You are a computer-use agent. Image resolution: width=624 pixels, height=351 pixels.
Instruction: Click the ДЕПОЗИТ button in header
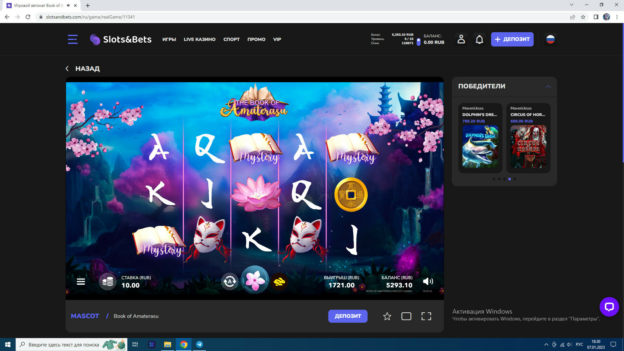(512, 39)
